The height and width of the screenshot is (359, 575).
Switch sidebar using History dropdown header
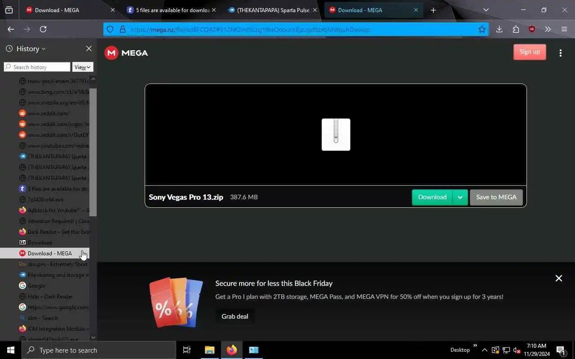26,48
